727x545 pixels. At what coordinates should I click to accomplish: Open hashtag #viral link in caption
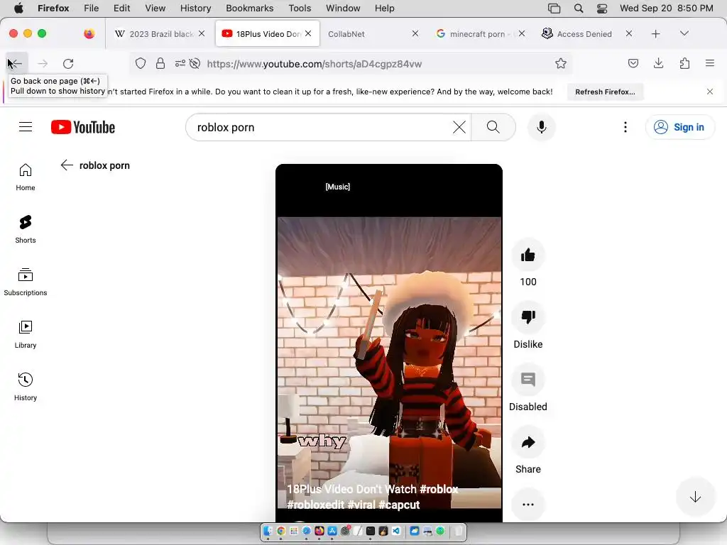click(x=361, y=505)
